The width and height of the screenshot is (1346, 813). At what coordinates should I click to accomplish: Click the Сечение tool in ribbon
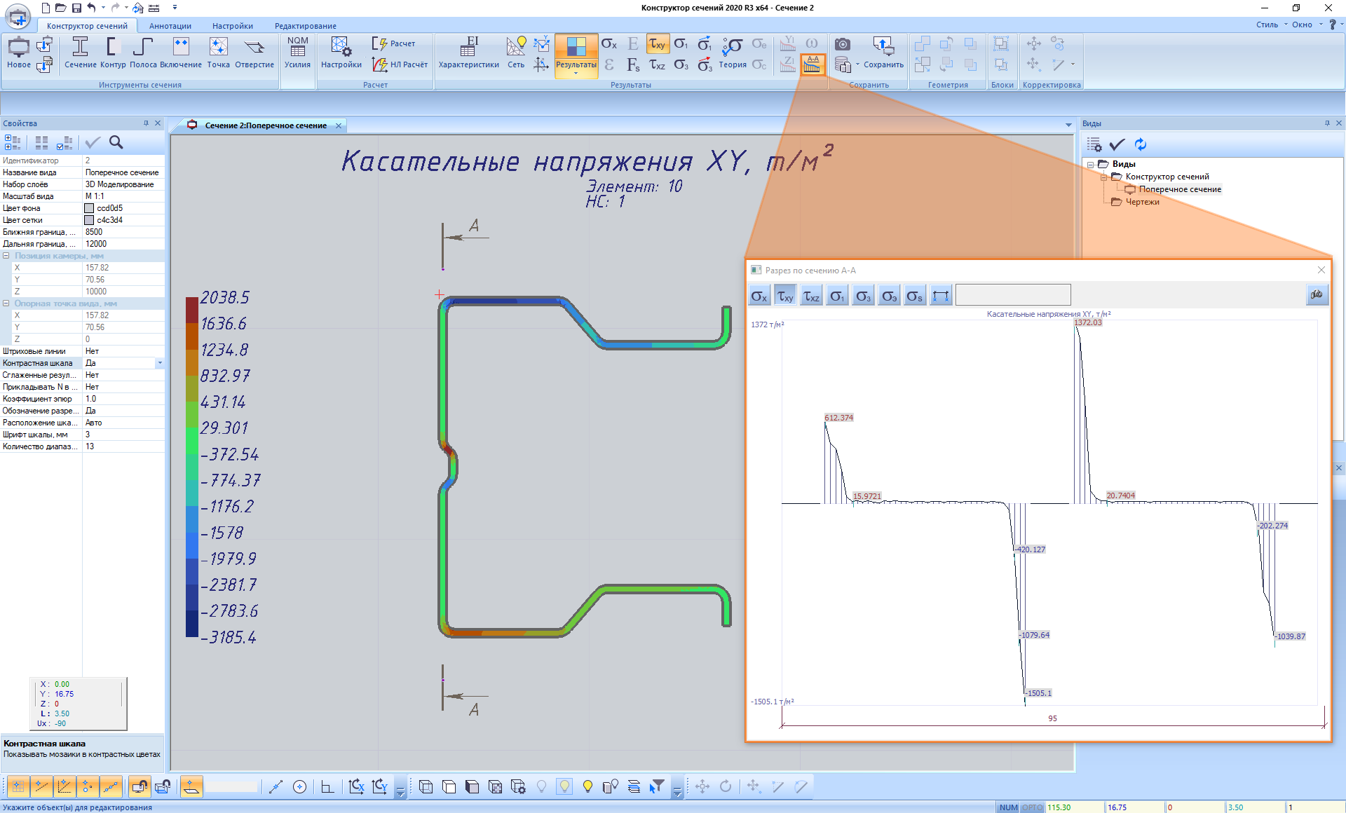(80, 53)
